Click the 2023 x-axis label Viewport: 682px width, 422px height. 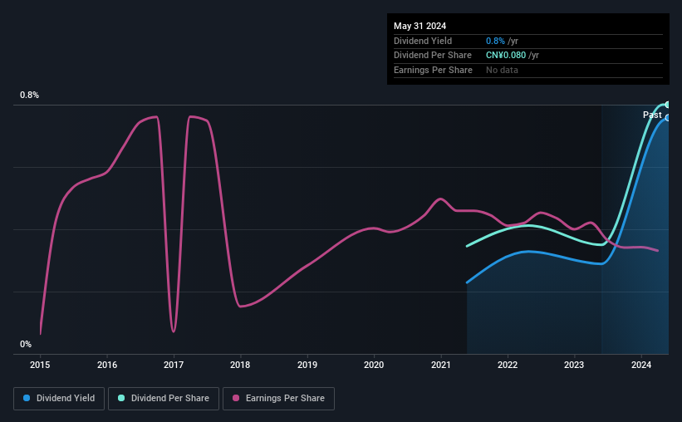click(574, 365)
